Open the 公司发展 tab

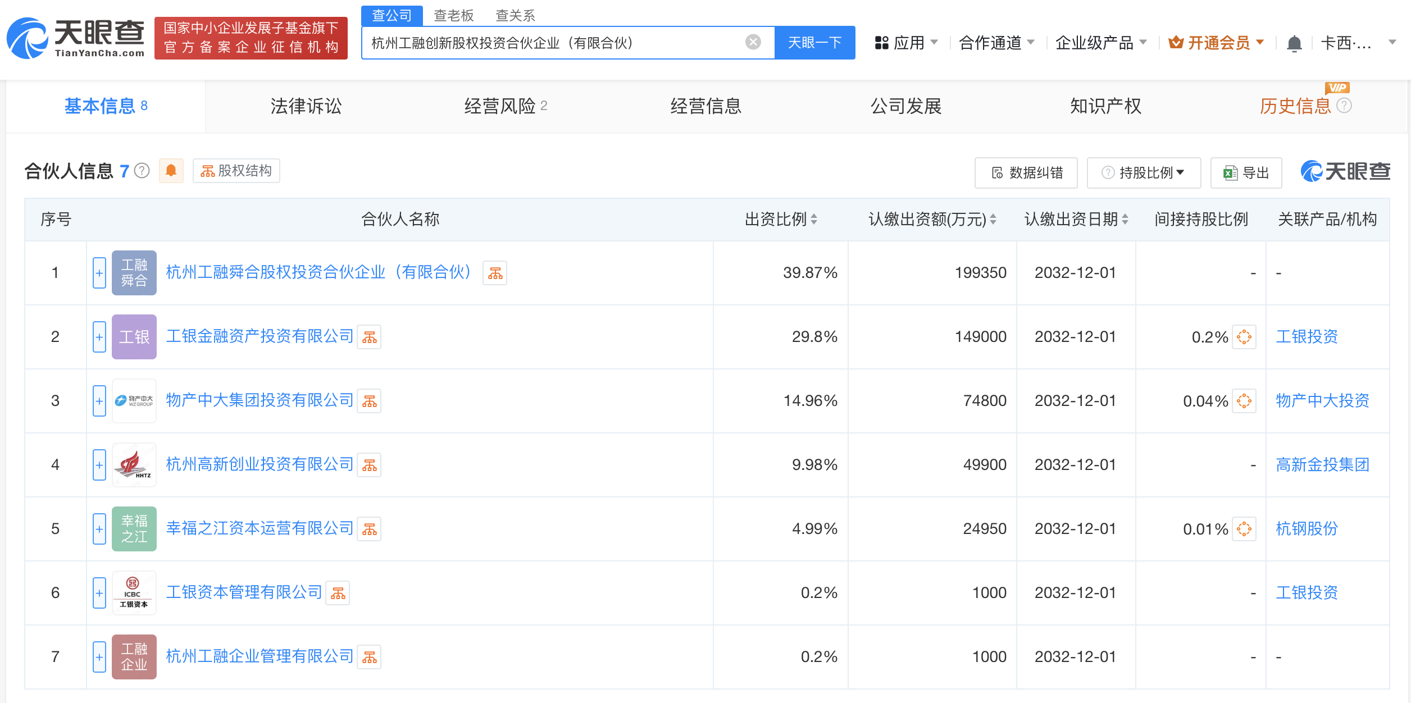(906, 106)
